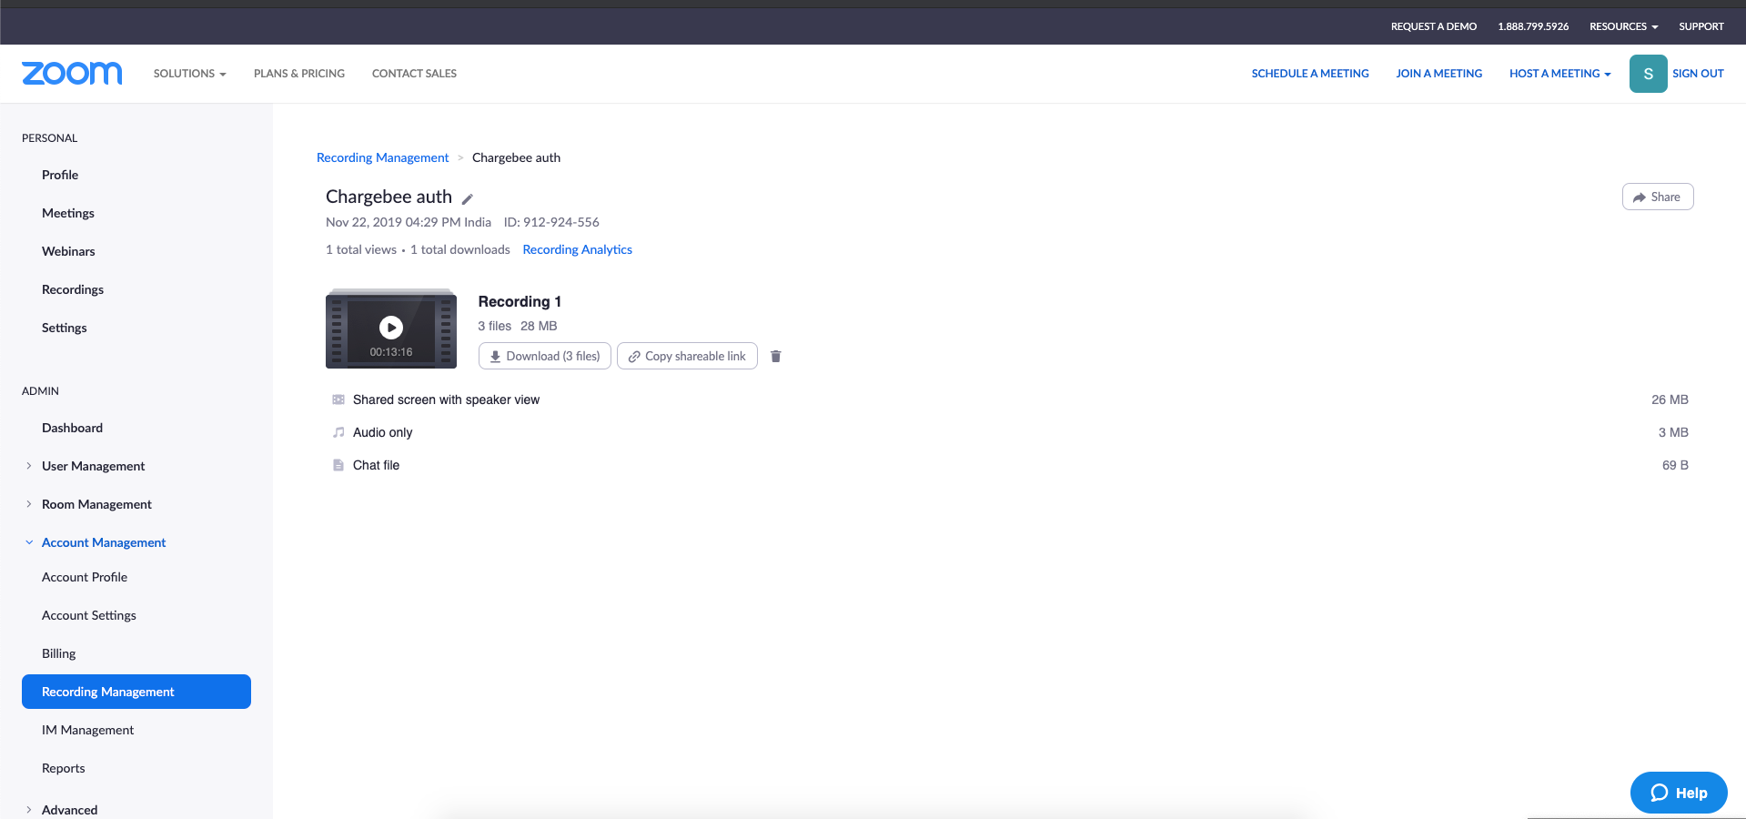Open the Recording 1 video thumbnail

coord(391,329)
